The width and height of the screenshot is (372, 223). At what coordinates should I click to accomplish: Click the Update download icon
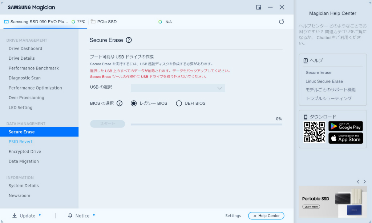[x=15, y=216]
